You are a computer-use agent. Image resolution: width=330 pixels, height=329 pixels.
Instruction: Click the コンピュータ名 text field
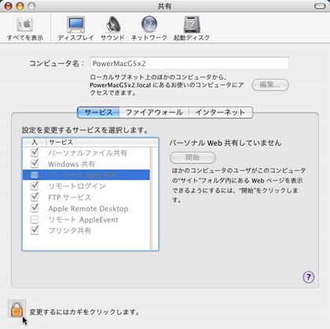click(x=189, y=63)
